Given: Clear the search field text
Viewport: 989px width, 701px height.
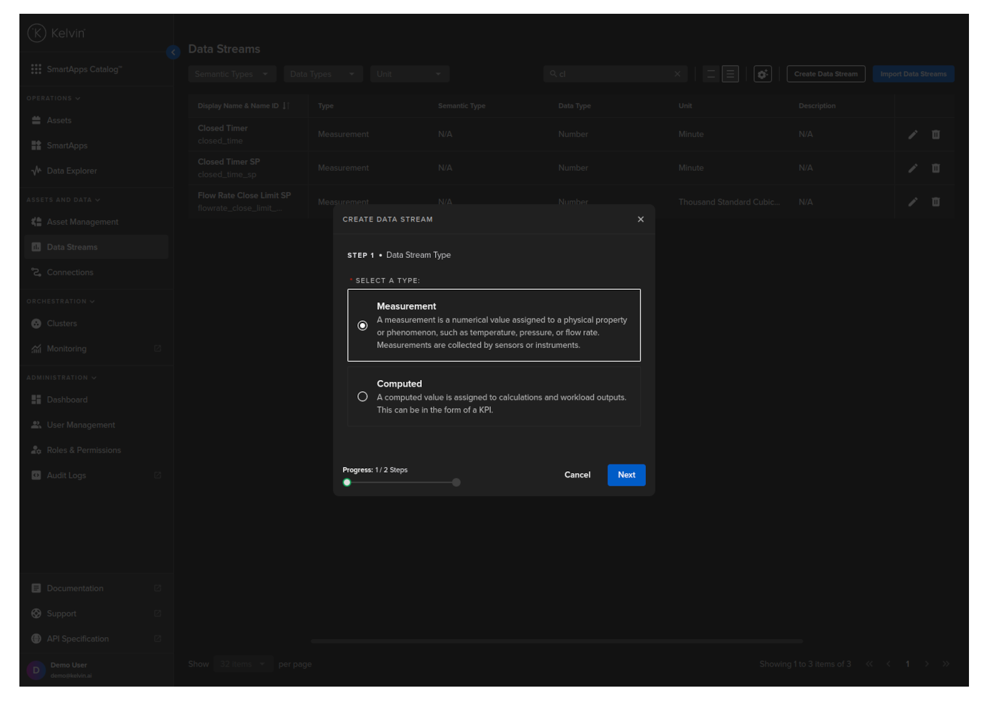Looking at the screenshot, I should point(677,74).
